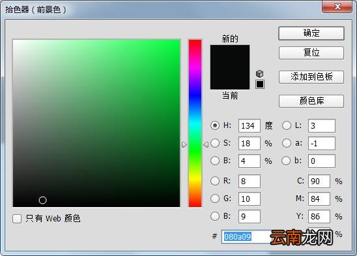Viewport: 357px width, 256px height.
Task: Select the G green radio button
Action: [x=215, y=199]
